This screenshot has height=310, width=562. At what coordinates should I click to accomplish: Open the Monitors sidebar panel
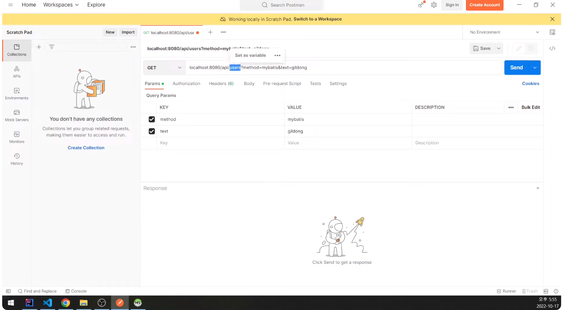(x=17, y=137)
